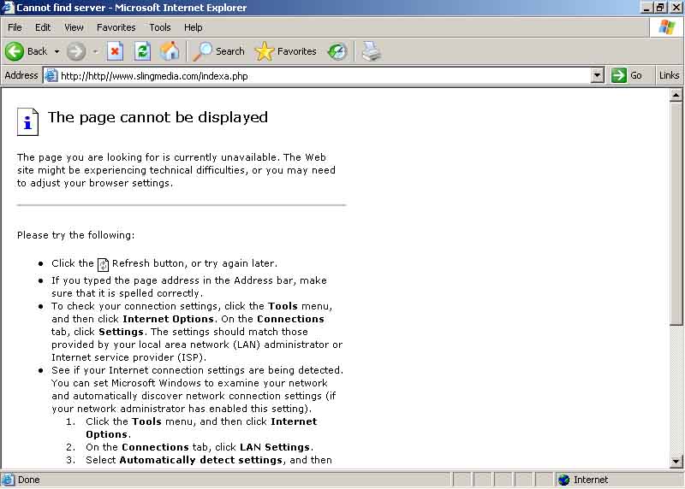Click the Internet zone globe in status bar
Screen dimensions: 685x489
(564, 480)
